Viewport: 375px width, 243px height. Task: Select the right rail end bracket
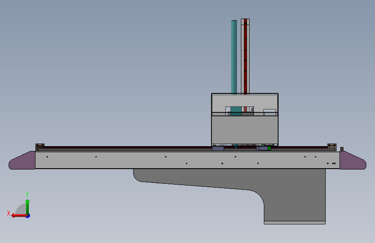pyautogui.click(x=332, y=147)
